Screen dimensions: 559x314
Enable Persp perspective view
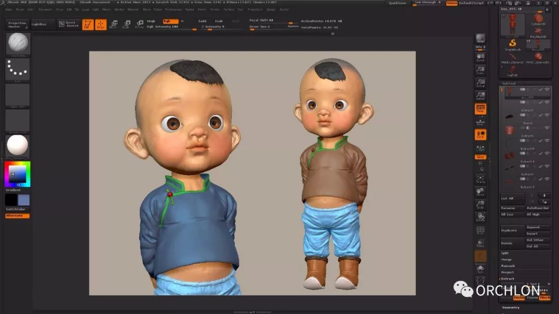coord(480,108)
